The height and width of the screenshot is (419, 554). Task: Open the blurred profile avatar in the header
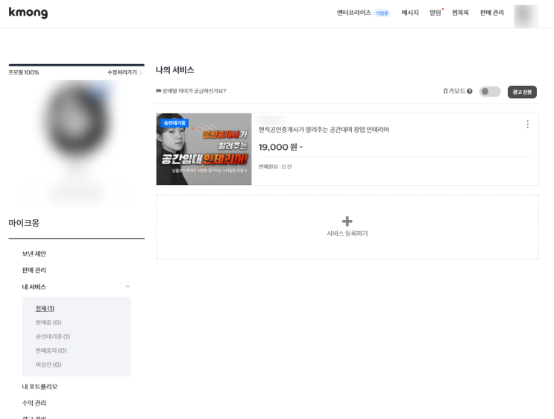point(526,16)
